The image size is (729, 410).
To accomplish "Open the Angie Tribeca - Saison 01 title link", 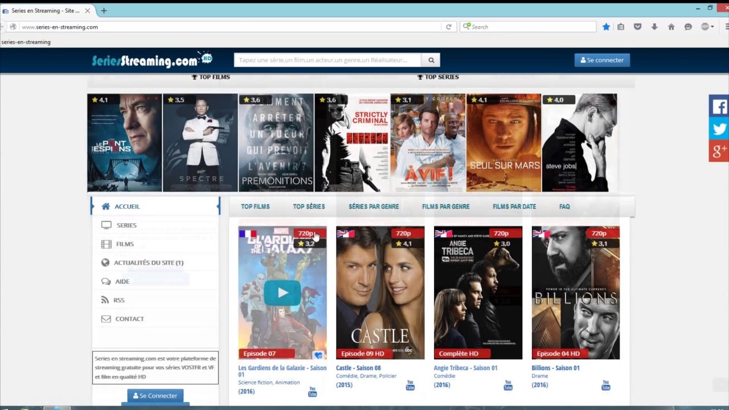I will click(x=465, y=368).
